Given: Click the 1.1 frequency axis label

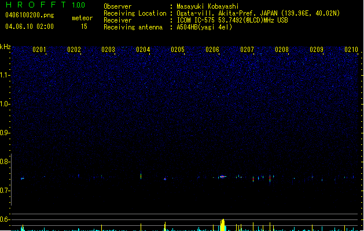Looking at the screenshot, I should click(5, 75).
